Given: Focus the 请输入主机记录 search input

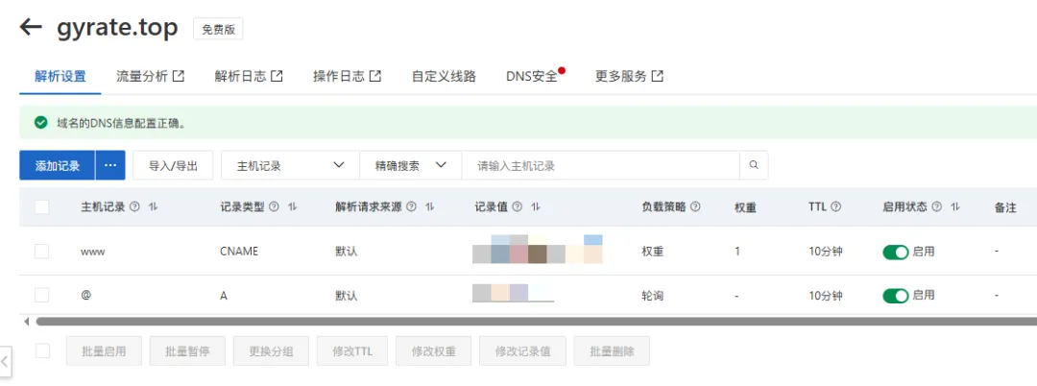Looking at the screenshot, I should [600, 165].
